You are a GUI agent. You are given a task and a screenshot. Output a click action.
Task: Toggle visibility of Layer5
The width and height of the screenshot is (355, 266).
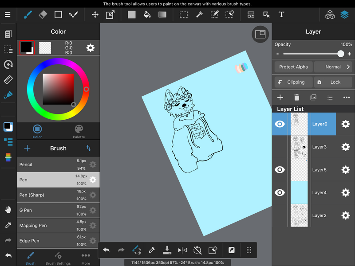(x=280, y=170)
